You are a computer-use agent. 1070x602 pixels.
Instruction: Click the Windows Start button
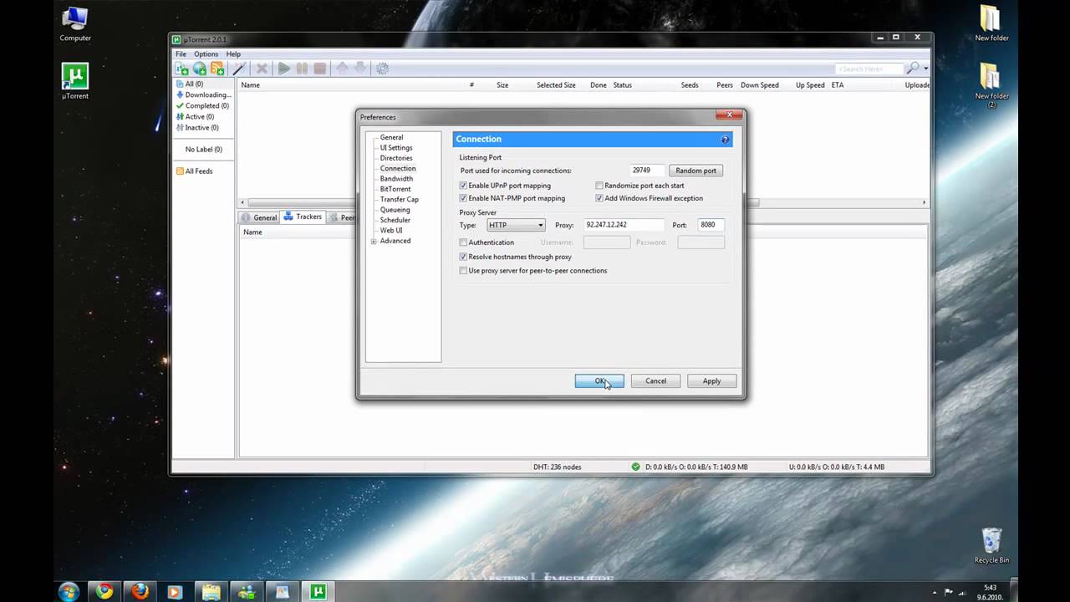69,592
